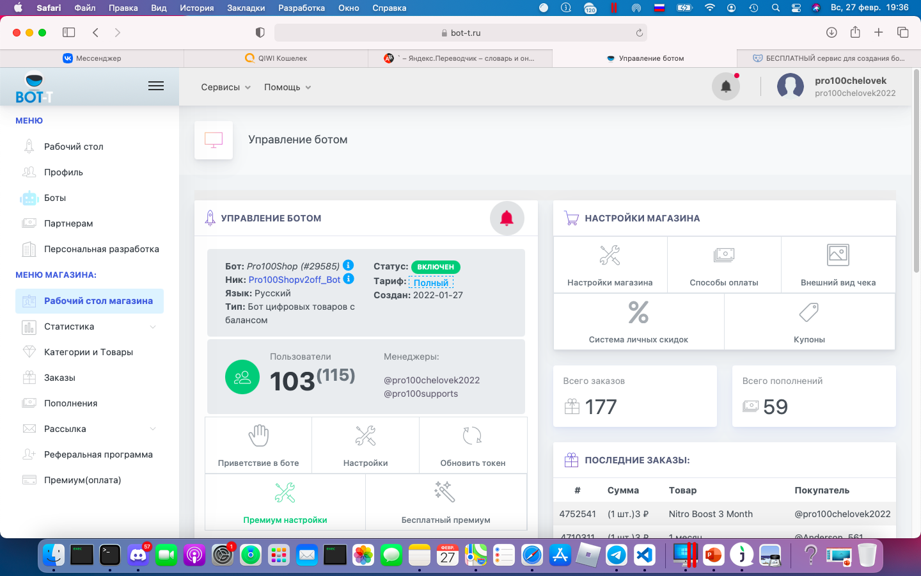Open the notifications bell in header
921x576 pixels.
[726, 86]
